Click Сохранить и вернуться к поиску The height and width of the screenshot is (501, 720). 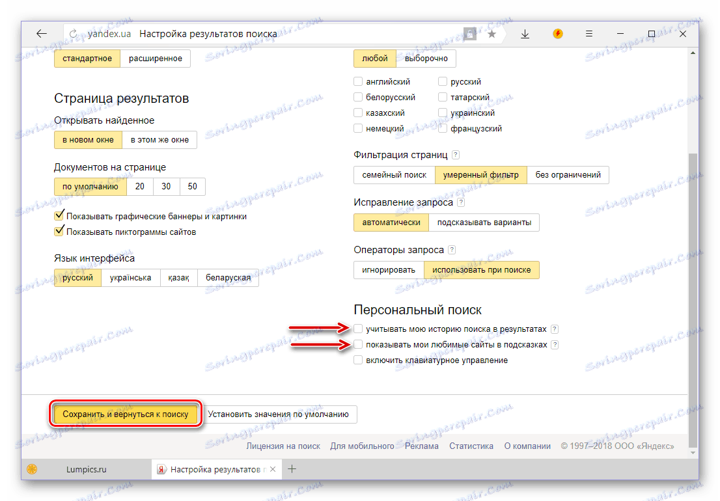point(126,414)
